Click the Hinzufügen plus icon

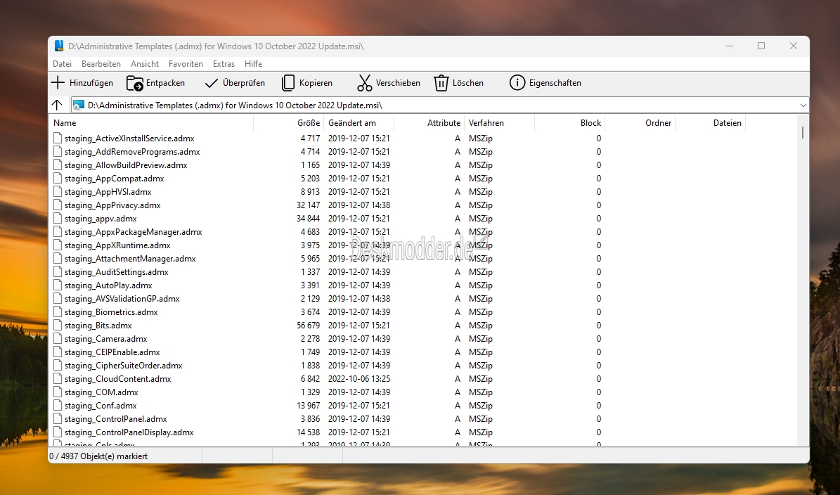coord(58,83)
